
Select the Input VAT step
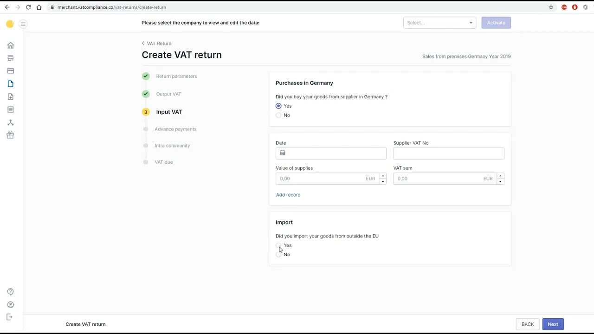coord(169,112)
